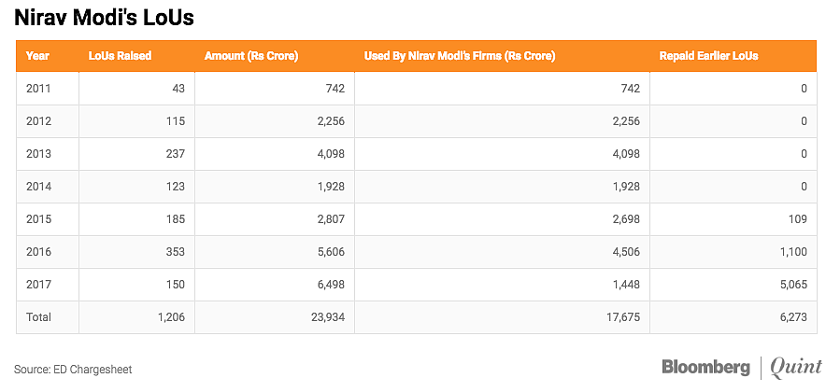This screenshot has width=826, height=392.
Task: Click the 6,273 total repaid cell
Action: point(794,316)
